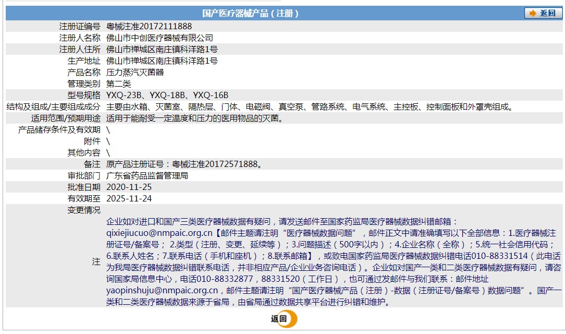Click approving department 广东省药品监督管理局
566x334 pixels.
[x=147, y=176]
